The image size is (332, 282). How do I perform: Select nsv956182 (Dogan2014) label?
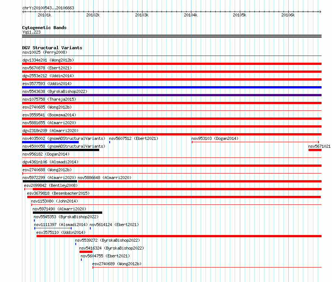[46, 154]
